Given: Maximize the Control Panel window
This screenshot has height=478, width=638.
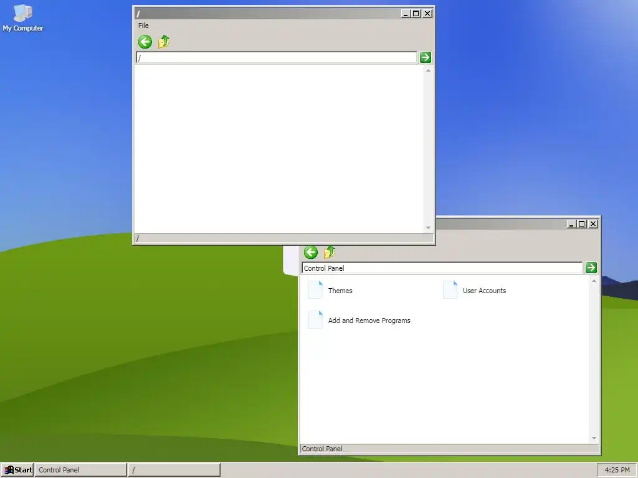Looking at the screenshot, I should point(582,224).
